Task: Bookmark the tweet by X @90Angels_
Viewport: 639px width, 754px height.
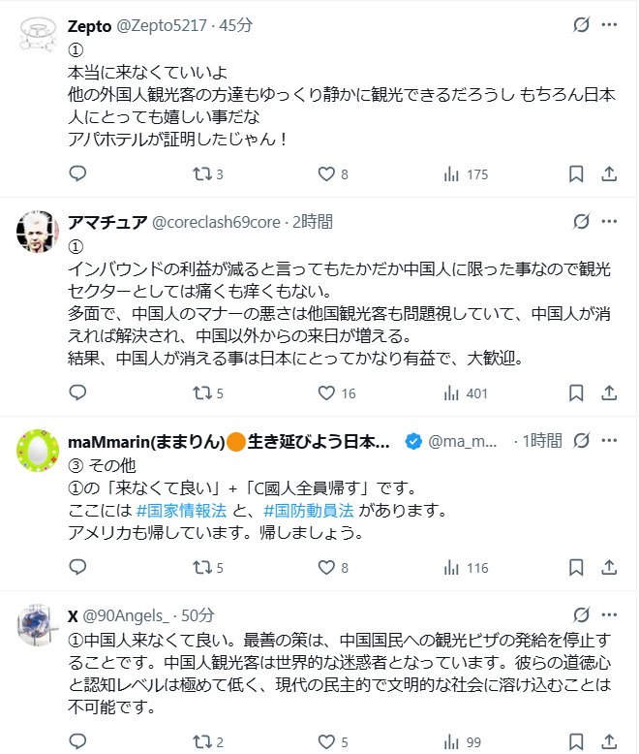Action: [x=576, y=742]
